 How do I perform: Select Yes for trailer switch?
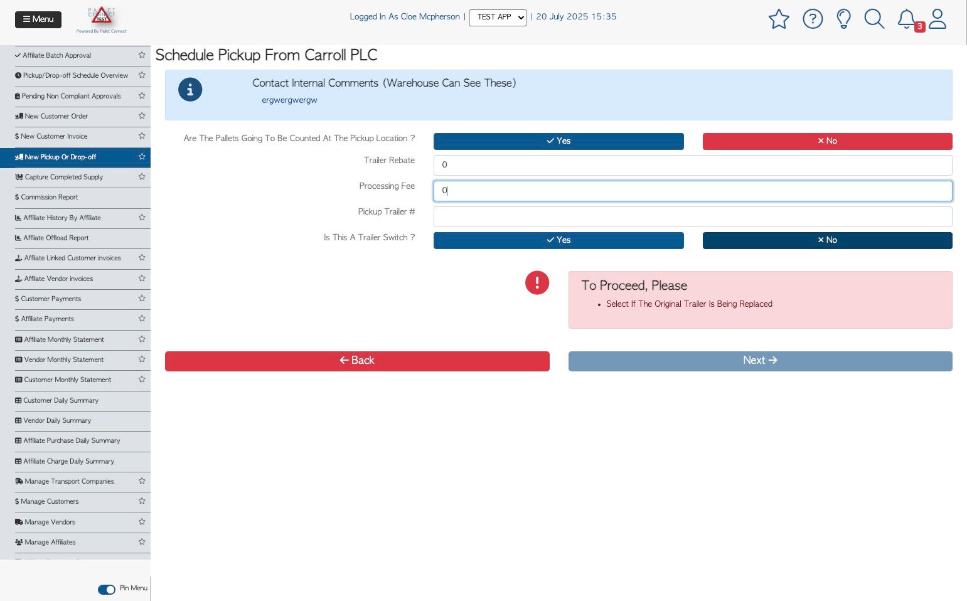[558, 240]
